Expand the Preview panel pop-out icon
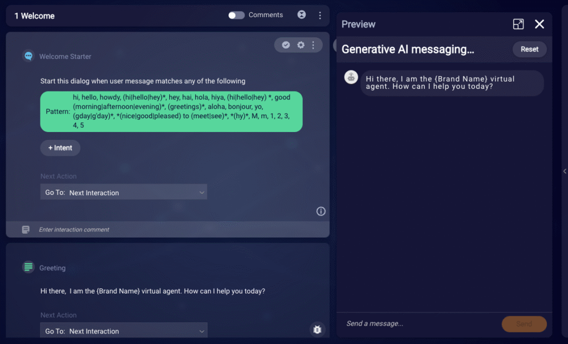568x344 pixels. [x=519, y=24]
